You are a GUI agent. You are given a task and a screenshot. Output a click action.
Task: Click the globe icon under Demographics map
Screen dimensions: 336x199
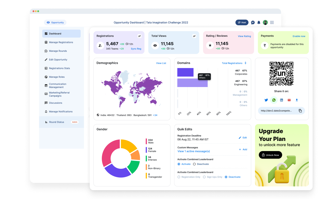pos(98,115)
